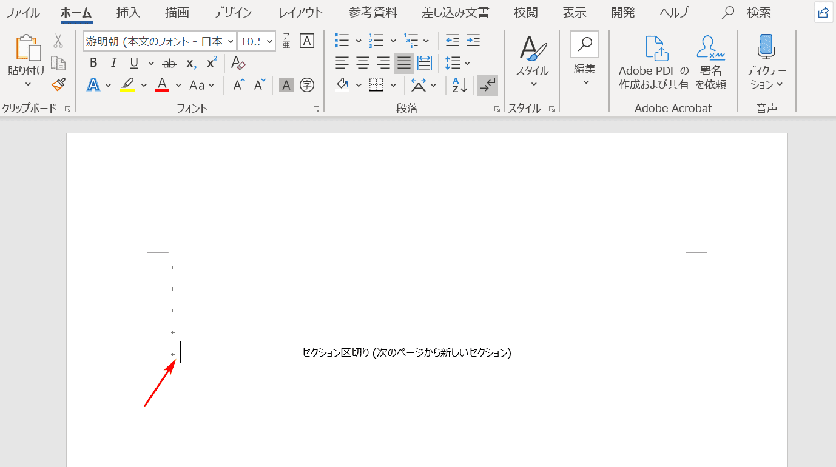The image size is (836, 467).
Task: Click the enclose characters icon
Action: [307, 85]
